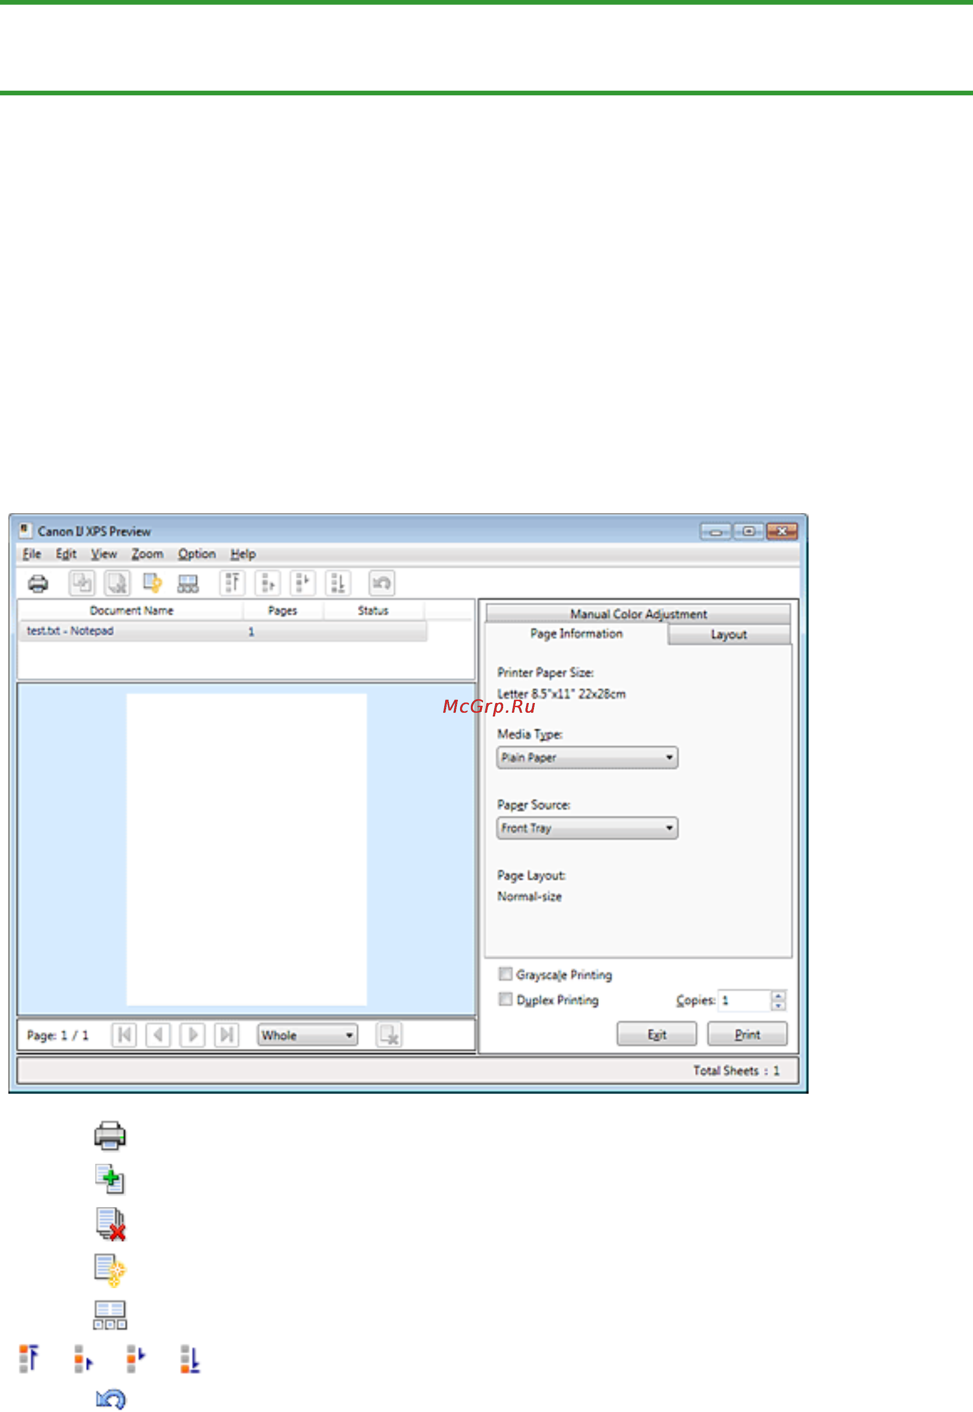Image resolution: width=973 pixels, height=1412 pixels.
Task: Increase copies with up spinner arrow
Action: click(779, 996)
